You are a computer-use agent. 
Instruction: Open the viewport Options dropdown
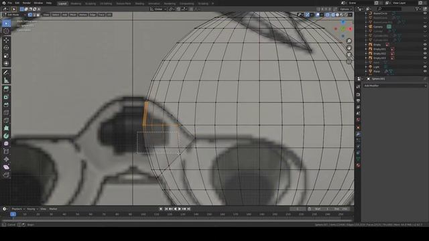coord(346,9)
